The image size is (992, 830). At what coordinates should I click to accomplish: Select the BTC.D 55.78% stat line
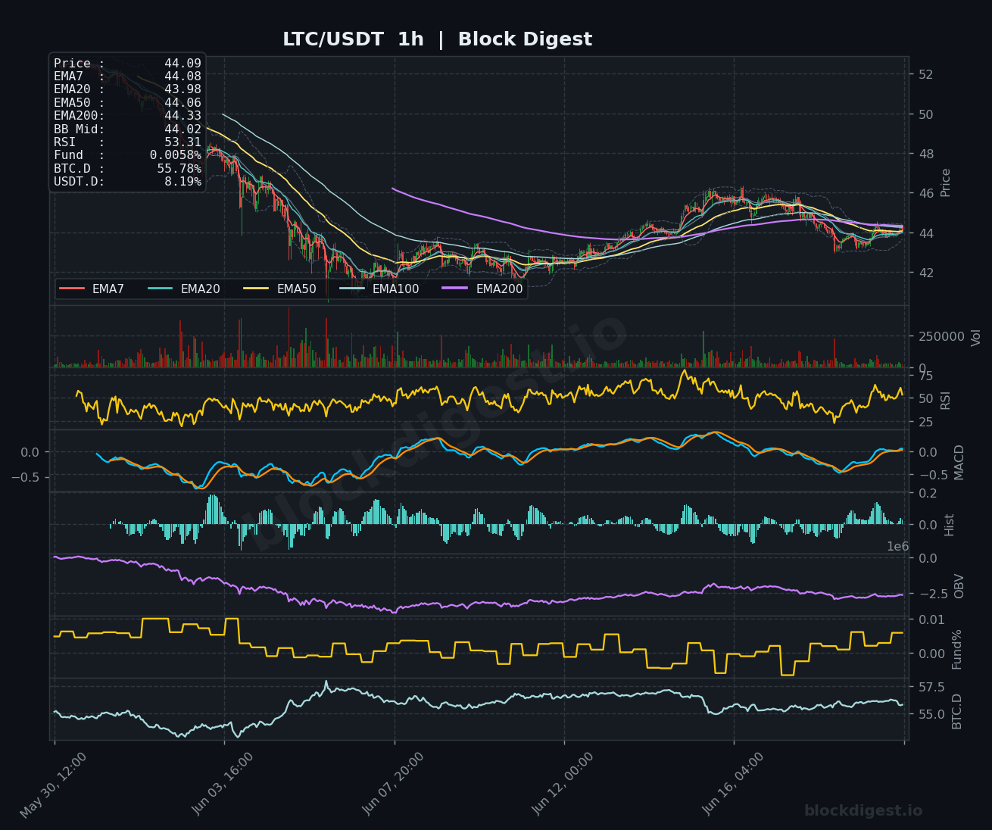point(127,169)
